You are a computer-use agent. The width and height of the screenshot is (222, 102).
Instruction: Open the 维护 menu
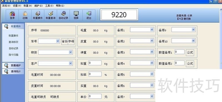coord(38,6)
